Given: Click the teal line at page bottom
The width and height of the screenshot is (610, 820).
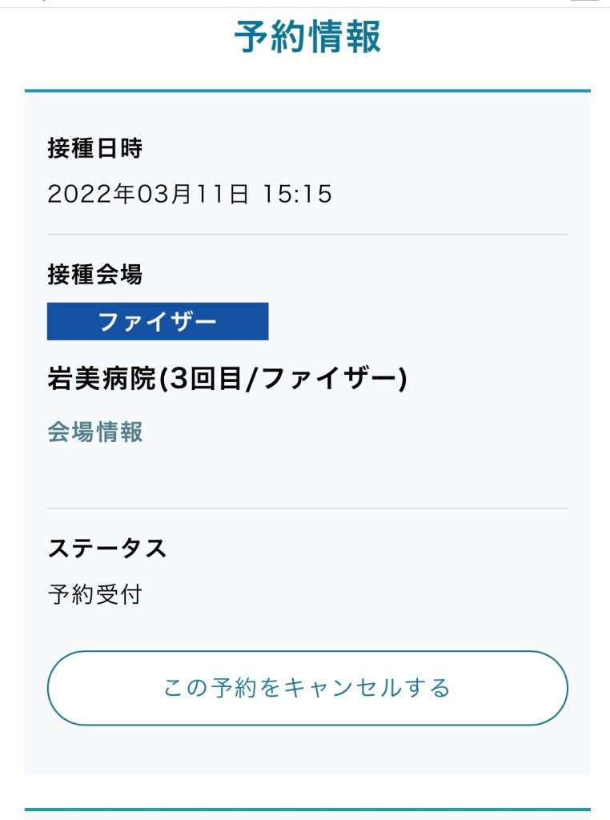Looking at the screenshot, I should point(307,810).
